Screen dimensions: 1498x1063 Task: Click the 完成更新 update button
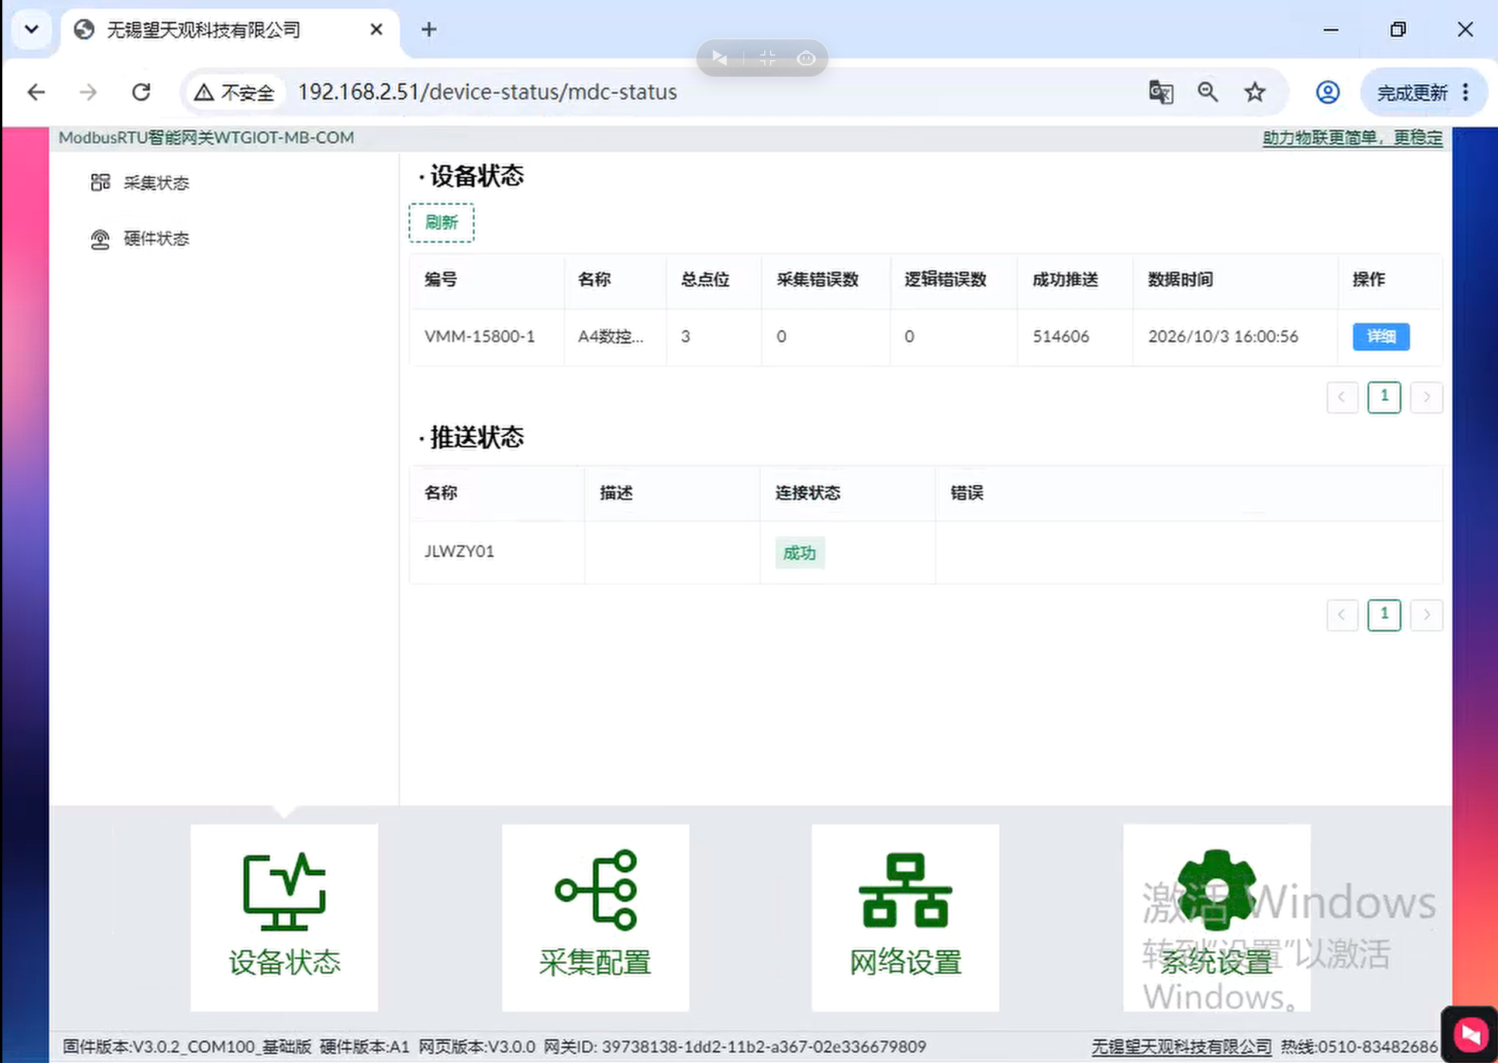coord(1411,93)
